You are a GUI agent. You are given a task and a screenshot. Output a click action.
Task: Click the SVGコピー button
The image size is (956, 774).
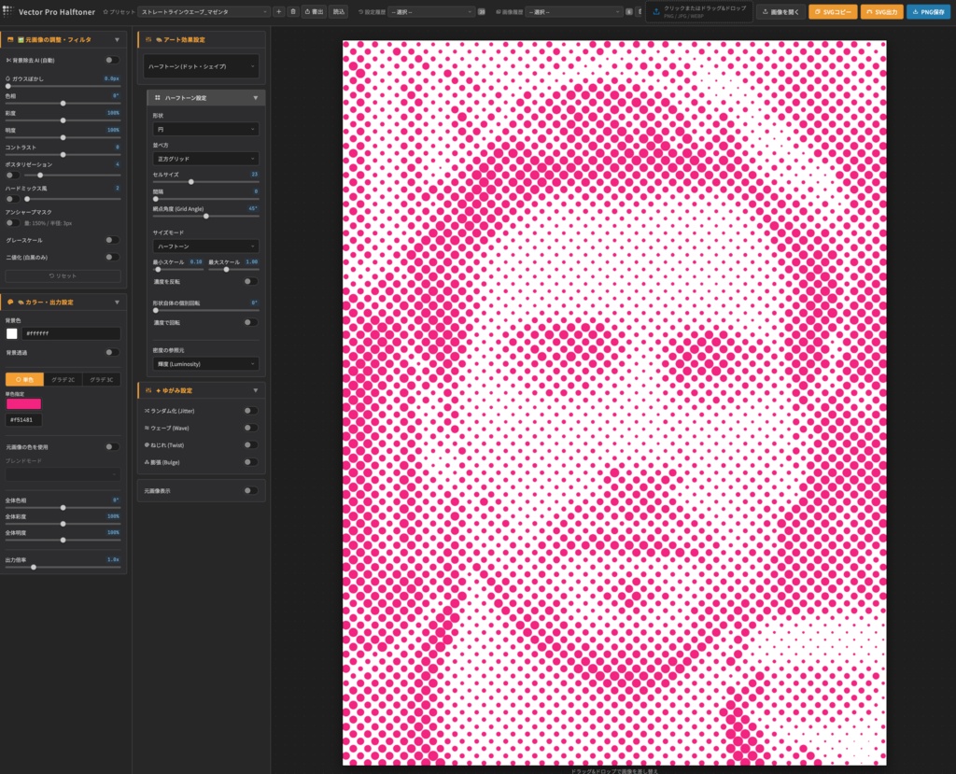click(x=833, y=11)
